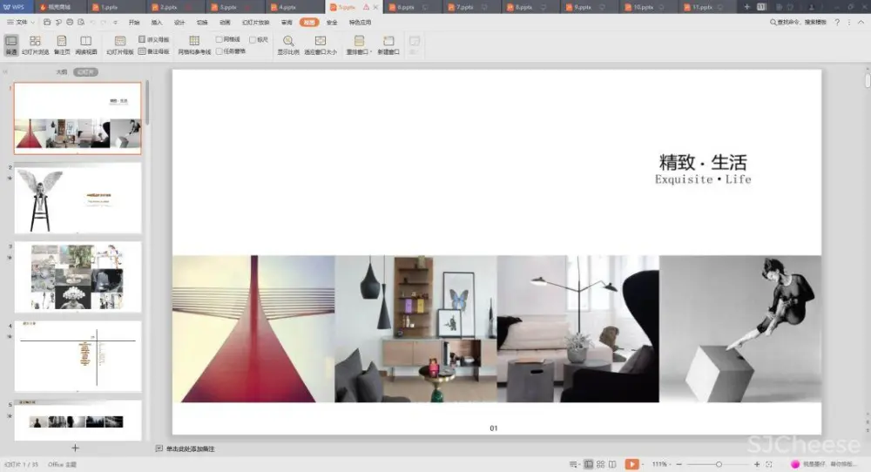
Task: Toggle the Ruler checkbox (标尺)
Action: click(x=253, y=40)
